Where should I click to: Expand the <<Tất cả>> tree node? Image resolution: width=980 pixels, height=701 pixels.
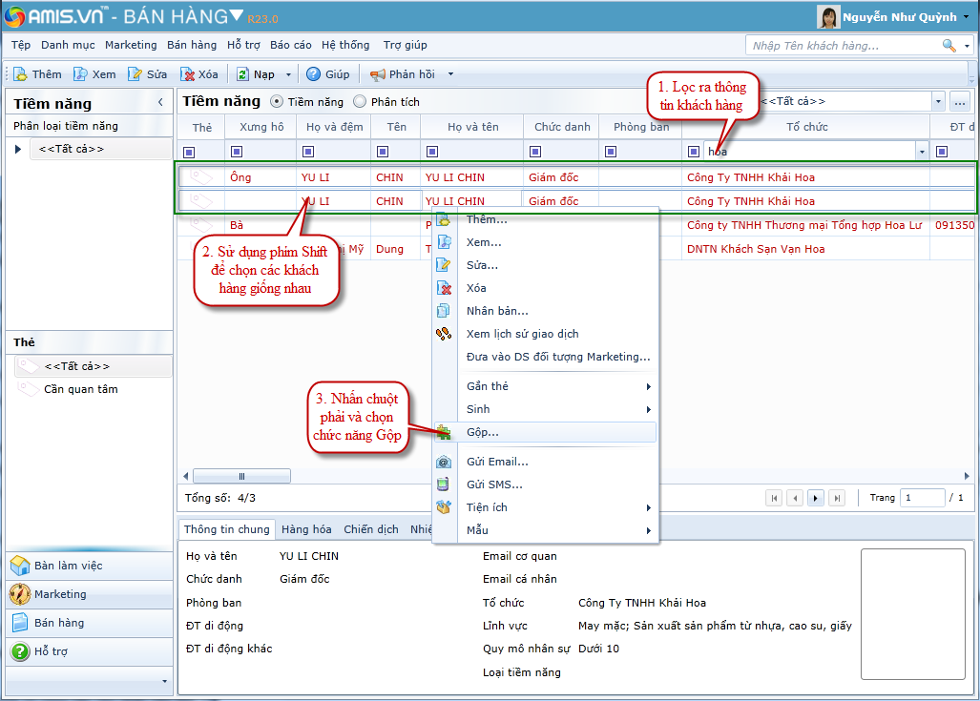coord(18,149)
